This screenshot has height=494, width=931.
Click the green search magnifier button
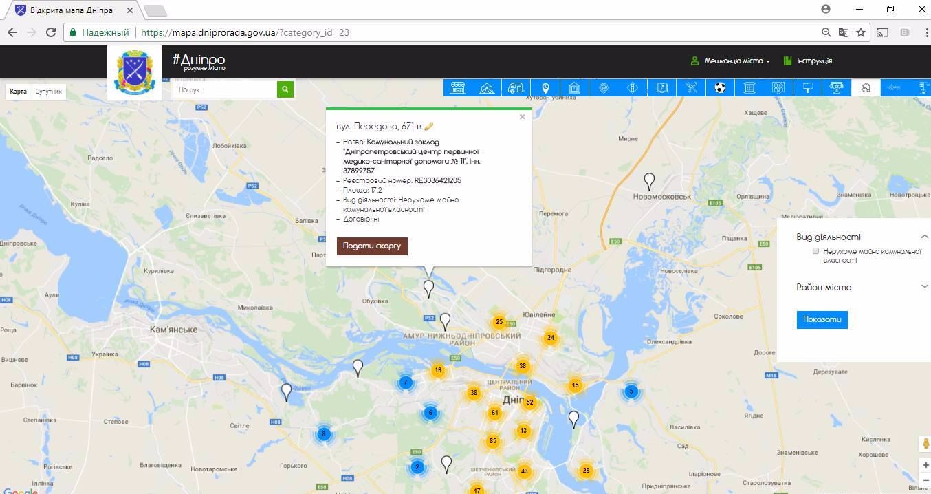click(x=285, y=89)
